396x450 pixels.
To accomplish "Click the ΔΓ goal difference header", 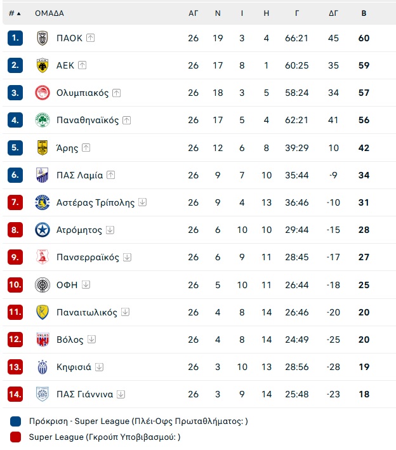I will coord(333,13).
